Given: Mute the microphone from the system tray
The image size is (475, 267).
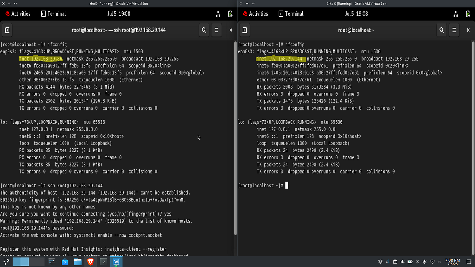Looking at the screenshot, I should coord(425,261).
